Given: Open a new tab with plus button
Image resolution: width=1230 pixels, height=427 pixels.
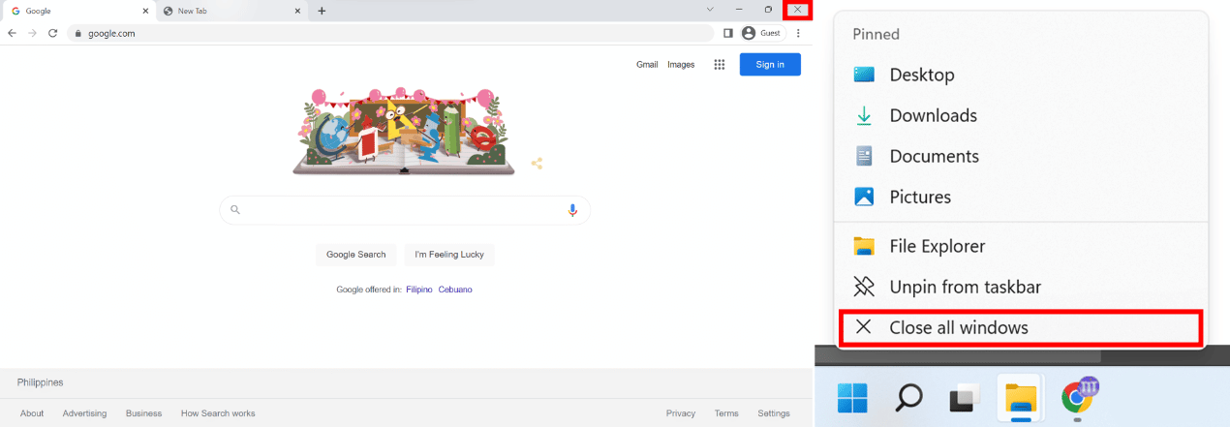Looking at the screenshot, I should [x=322, y=11].
